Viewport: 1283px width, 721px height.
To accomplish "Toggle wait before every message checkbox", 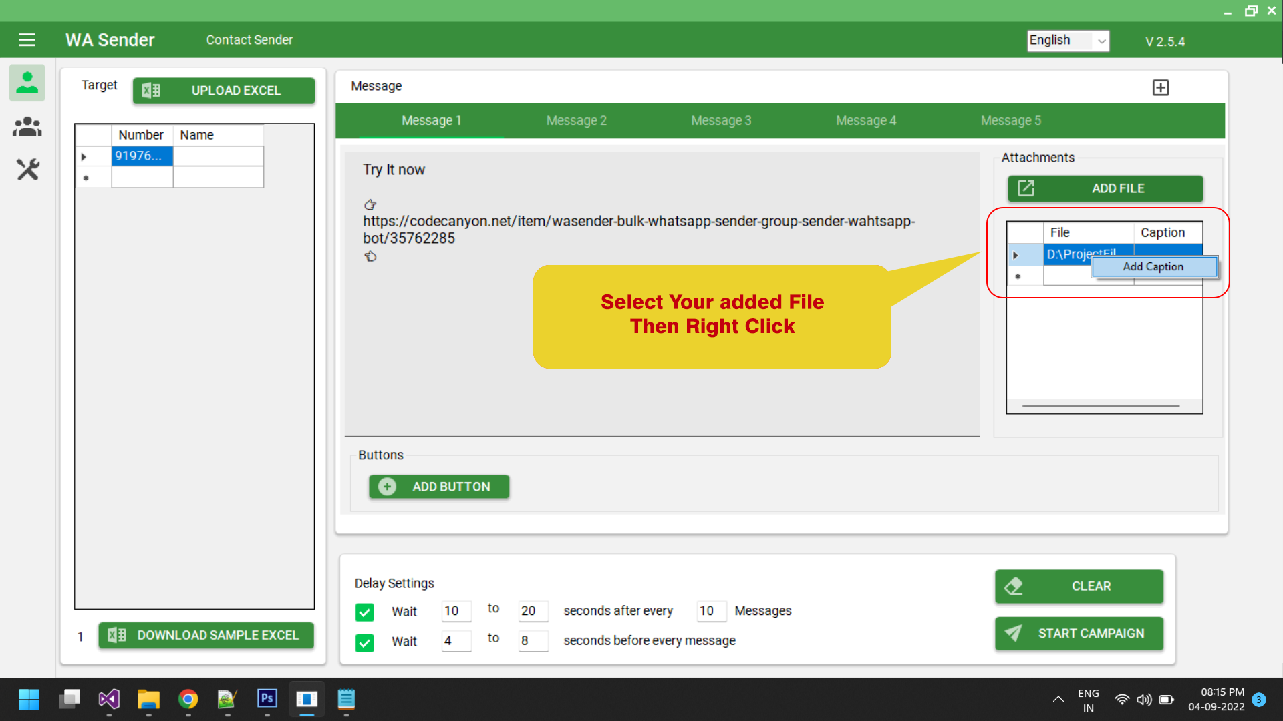I will point(365,642).
